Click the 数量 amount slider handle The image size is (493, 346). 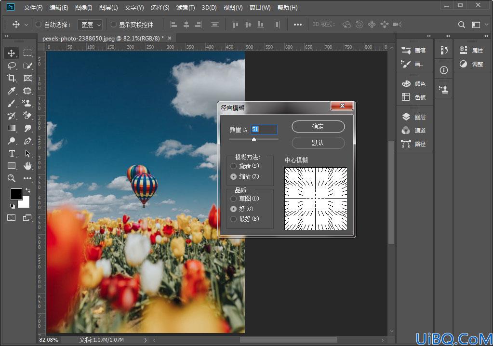click(x=254, y=139)
